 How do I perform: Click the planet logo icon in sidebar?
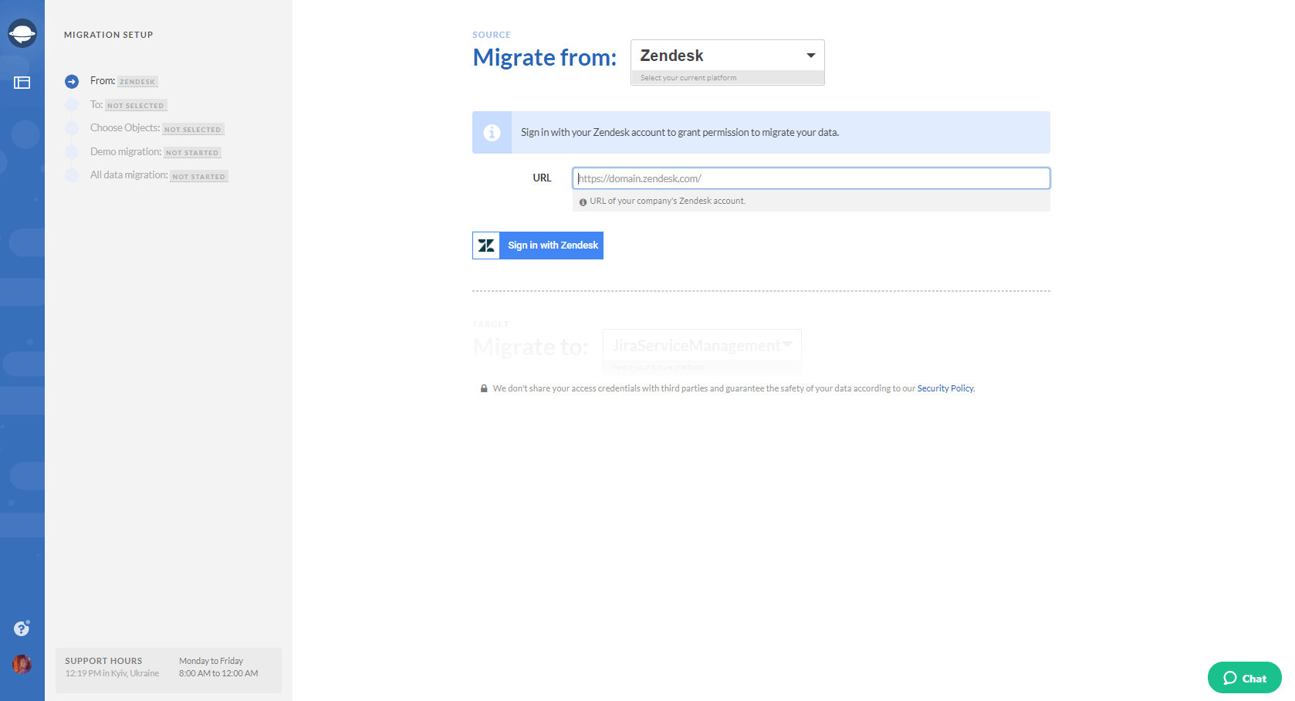point(22,33)
